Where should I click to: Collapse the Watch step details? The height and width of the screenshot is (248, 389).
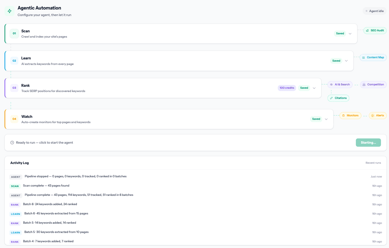pos(326,119)
